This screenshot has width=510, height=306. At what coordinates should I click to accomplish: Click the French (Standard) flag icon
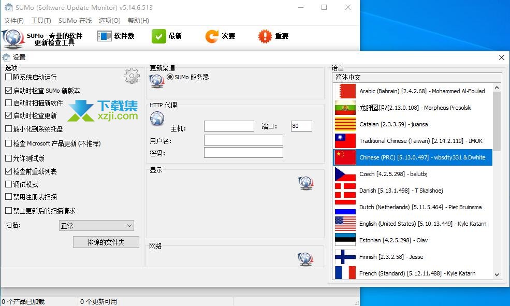click(x=345, y=273)
